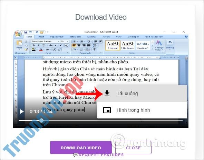Click the Show/Hide paragraph marks ¶ icon
The image size is (204, 160).
pyautogui.click(x=95, y=49)
